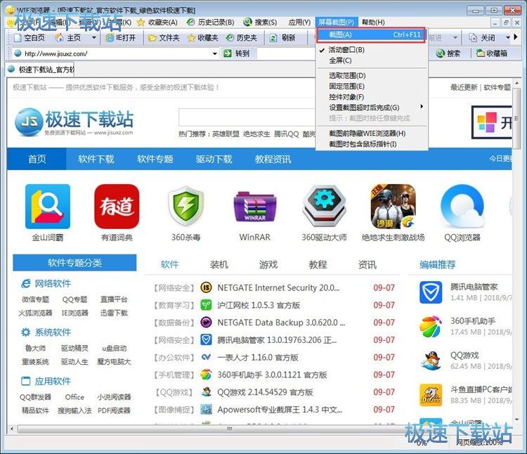The width and height of the screenshot is (527, 454).
Task: Toggle 活动窗口(B) capture mode
Action: tap(346, 50)
